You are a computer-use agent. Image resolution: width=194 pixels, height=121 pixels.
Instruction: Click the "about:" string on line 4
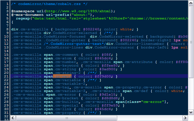[81, 15]
